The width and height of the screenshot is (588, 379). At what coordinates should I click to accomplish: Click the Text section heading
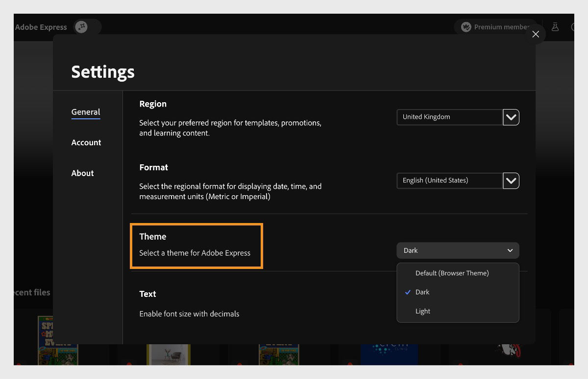point(147,294)
